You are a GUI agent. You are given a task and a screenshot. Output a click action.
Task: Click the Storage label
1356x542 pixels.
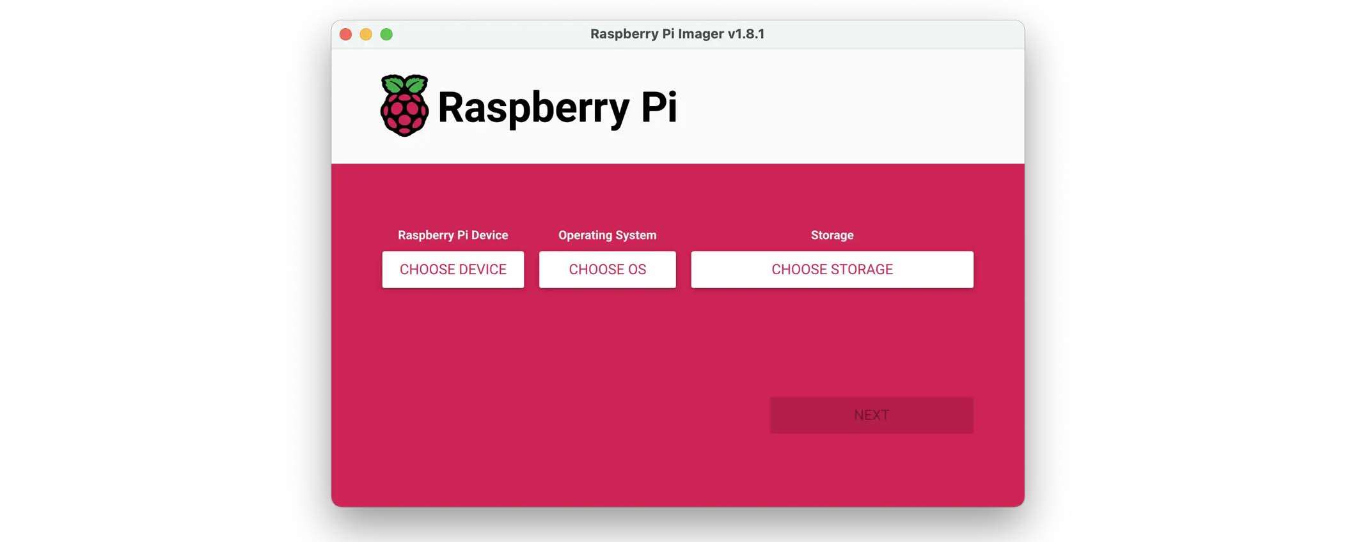[832, 235]
